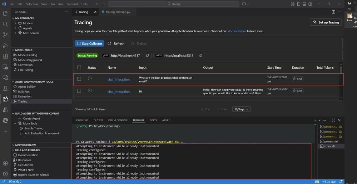Click the Set up Tracing button
Screen dimensions: 357x184
coord(326,22)
